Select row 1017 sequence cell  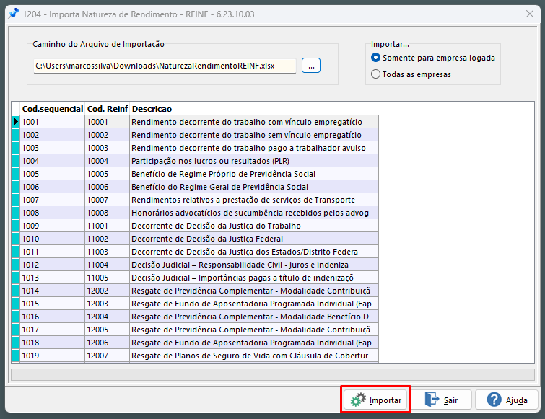click(52, 330)
